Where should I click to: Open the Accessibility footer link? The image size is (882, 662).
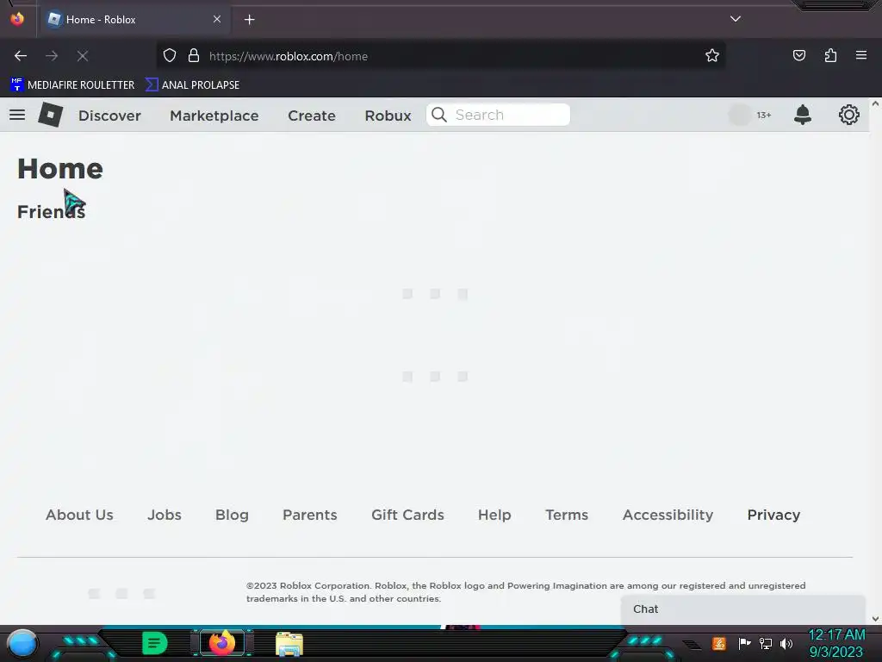tap(668, 515)
